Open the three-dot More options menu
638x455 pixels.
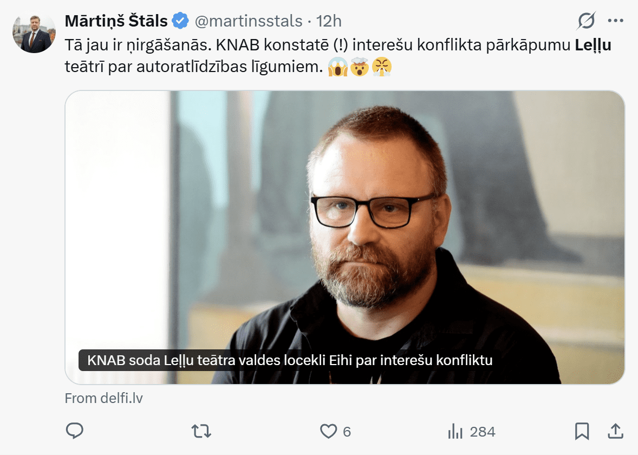tap(616, 21)
